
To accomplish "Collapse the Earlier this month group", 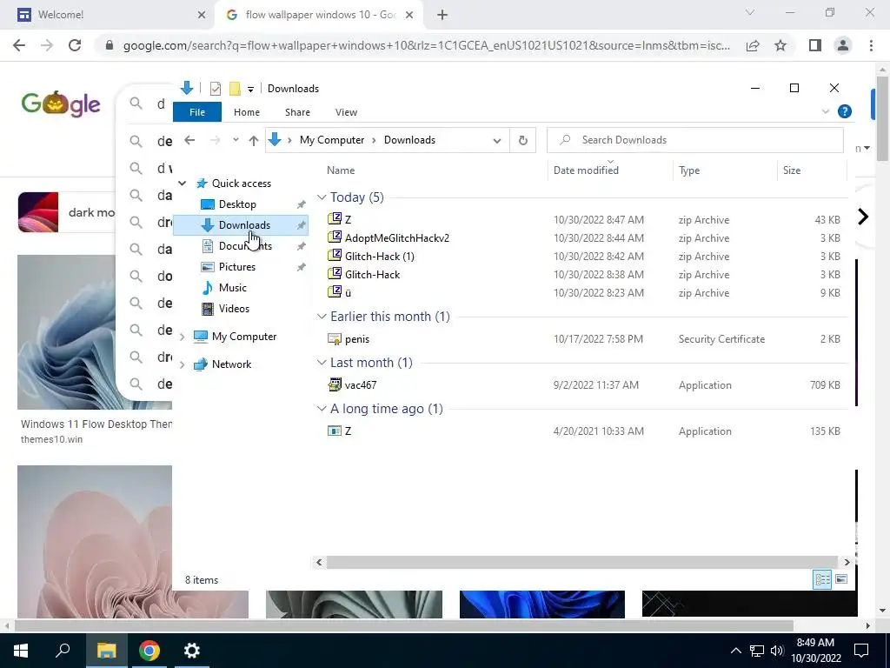I will [322, 317].
